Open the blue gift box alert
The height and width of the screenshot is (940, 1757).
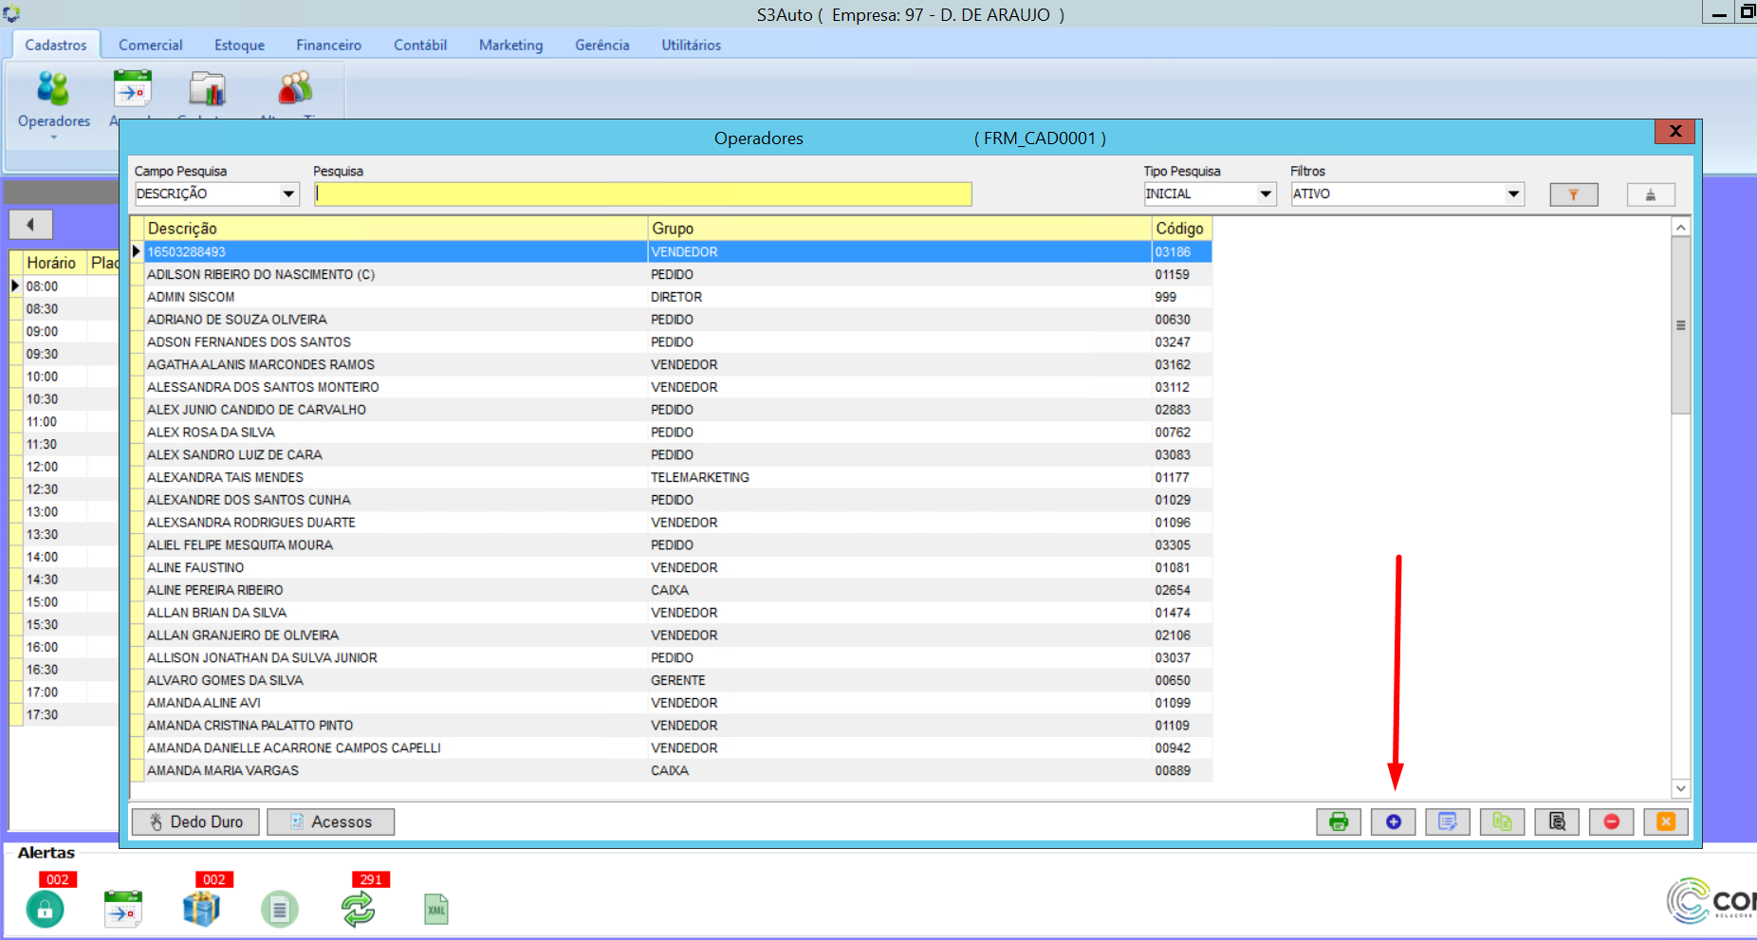(201, 909)
